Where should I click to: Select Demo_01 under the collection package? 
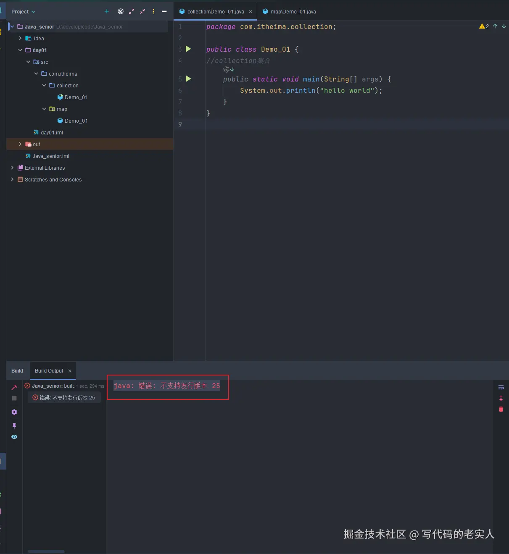click(76, 97)
